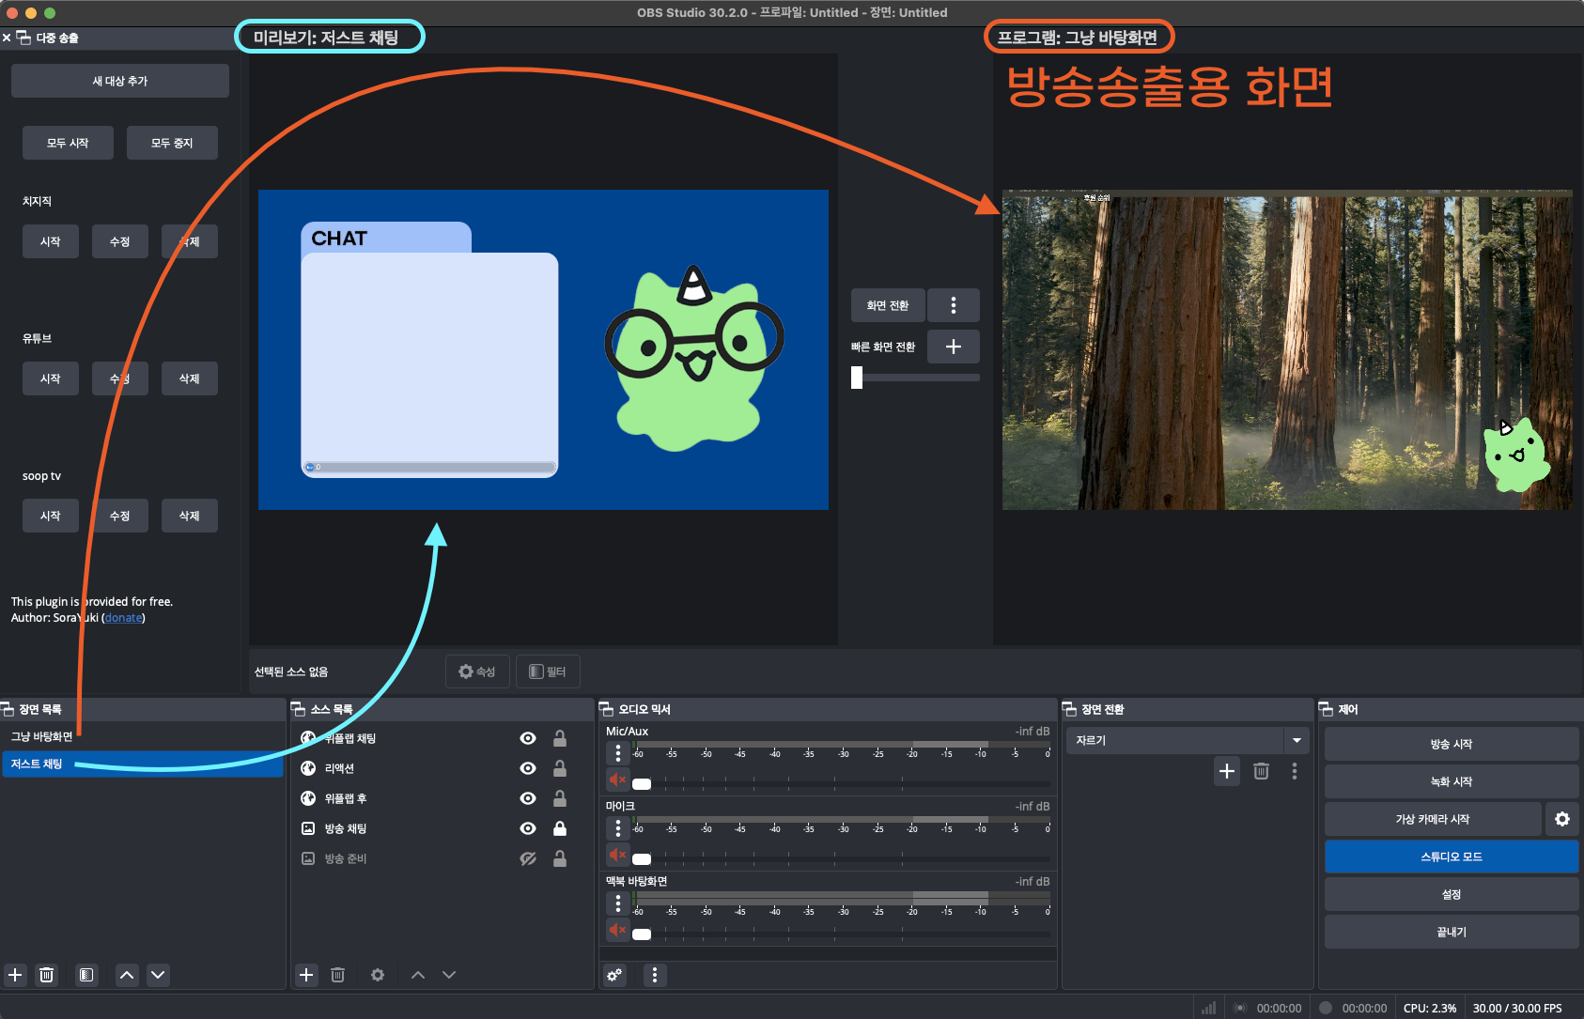This screenshot has width=1584, height=1019.
Task: Adjust the Mic/Aux volume slider
Action: [x=642, y=783]
